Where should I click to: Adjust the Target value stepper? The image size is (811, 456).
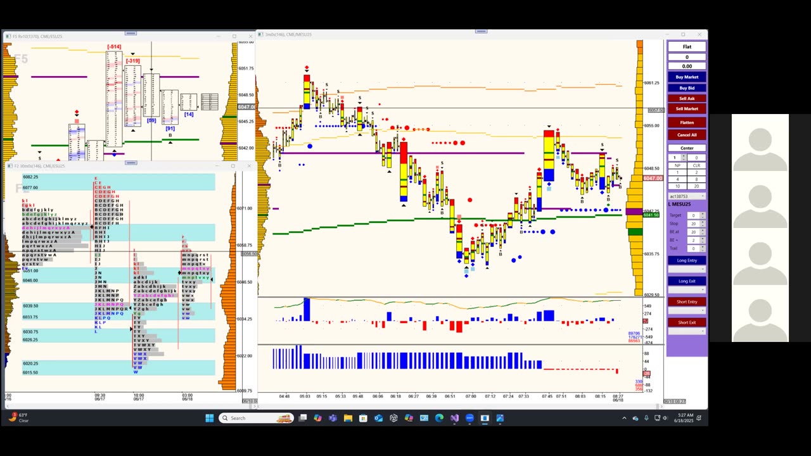pos(702,215)
